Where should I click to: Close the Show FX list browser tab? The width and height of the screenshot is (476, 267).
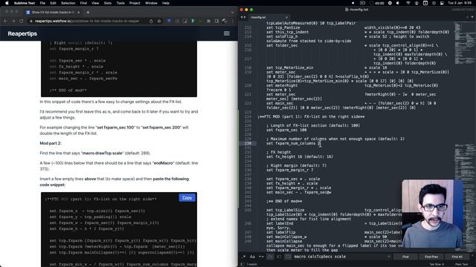[x=78, y=13]
